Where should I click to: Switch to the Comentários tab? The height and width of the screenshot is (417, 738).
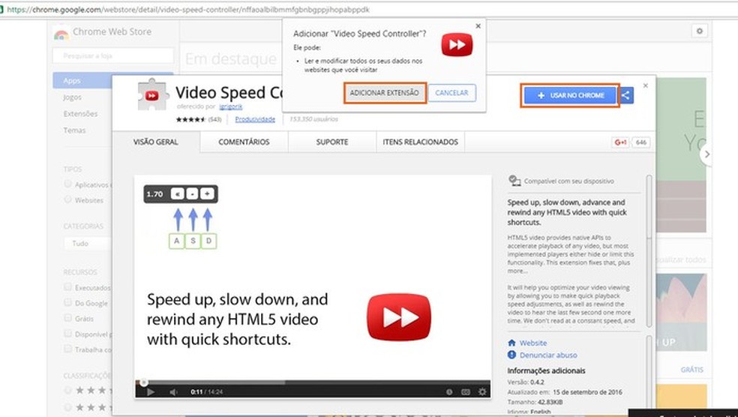point(244,142)
